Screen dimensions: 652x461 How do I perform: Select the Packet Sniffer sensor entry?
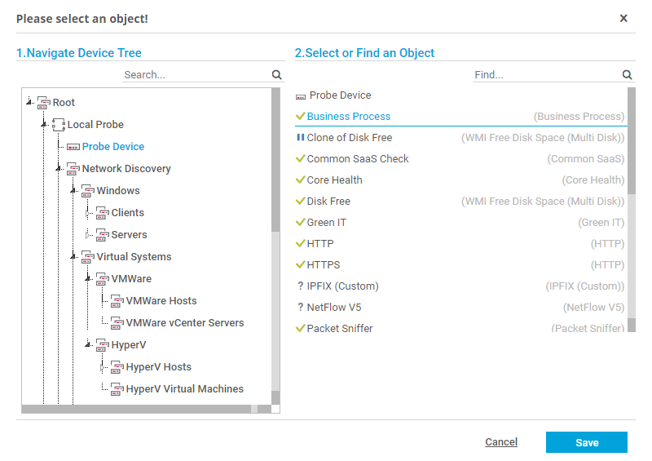pos(340,329)
